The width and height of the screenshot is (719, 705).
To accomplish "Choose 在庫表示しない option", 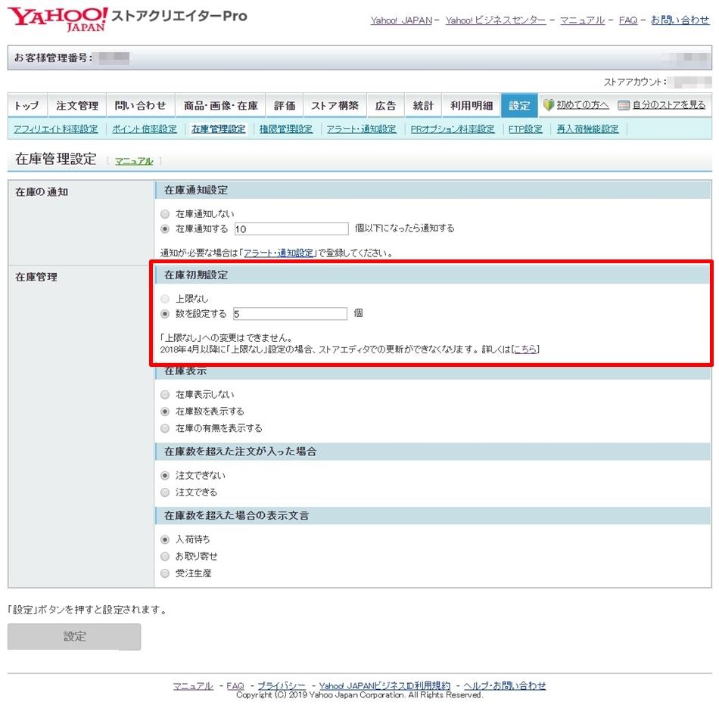I will (x=165, y=395).
